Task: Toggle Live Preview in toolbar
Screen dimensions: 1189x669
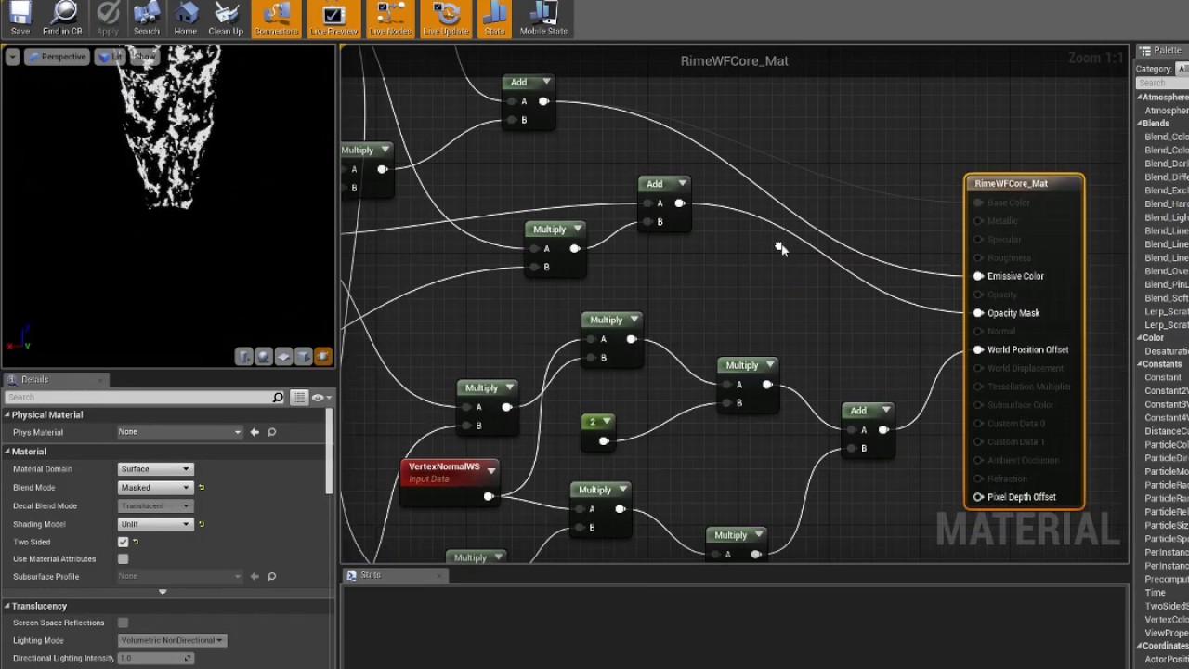Action: coord(333,19)
